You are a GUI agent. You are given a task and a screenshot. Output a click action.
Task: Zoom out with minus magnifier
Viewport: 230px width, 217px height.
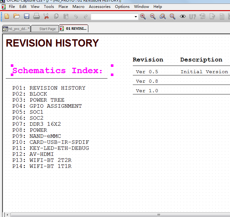153,16
